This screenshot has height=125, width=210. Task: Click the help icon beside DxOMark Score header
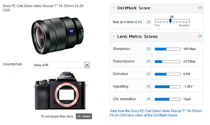pyautogui.click(x=200, y=8)
